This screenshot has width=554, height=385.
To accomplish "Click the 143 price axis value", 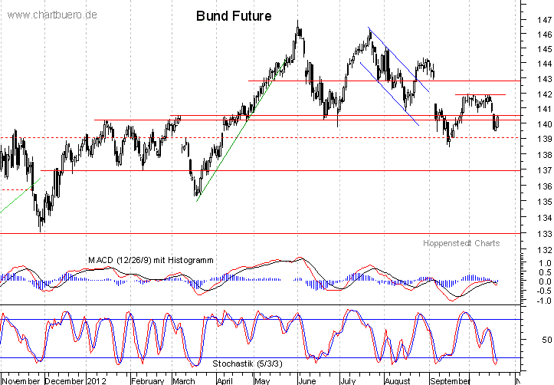I will tap(544, 79).
